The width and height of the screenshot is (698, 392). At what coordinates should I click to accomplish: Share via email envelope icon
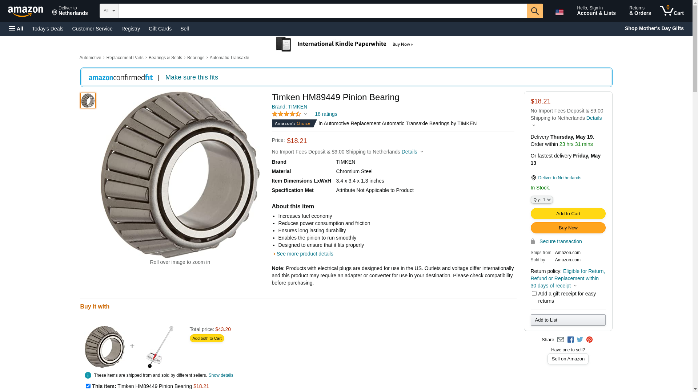coord(561,340)
